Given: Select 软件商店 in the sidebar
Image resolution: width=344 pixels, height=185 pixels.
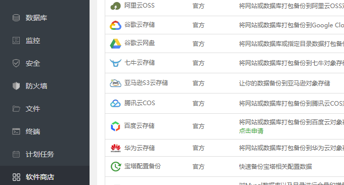Looking at the screenshot, I should pos(39,177).
